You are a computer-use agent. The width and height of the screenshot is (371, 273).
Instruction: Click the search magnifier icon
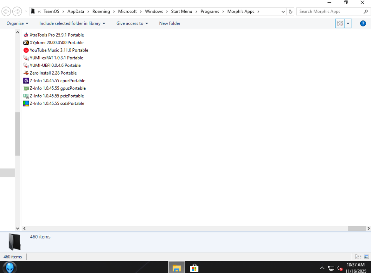pyautogui.click(x=366, y=12)
